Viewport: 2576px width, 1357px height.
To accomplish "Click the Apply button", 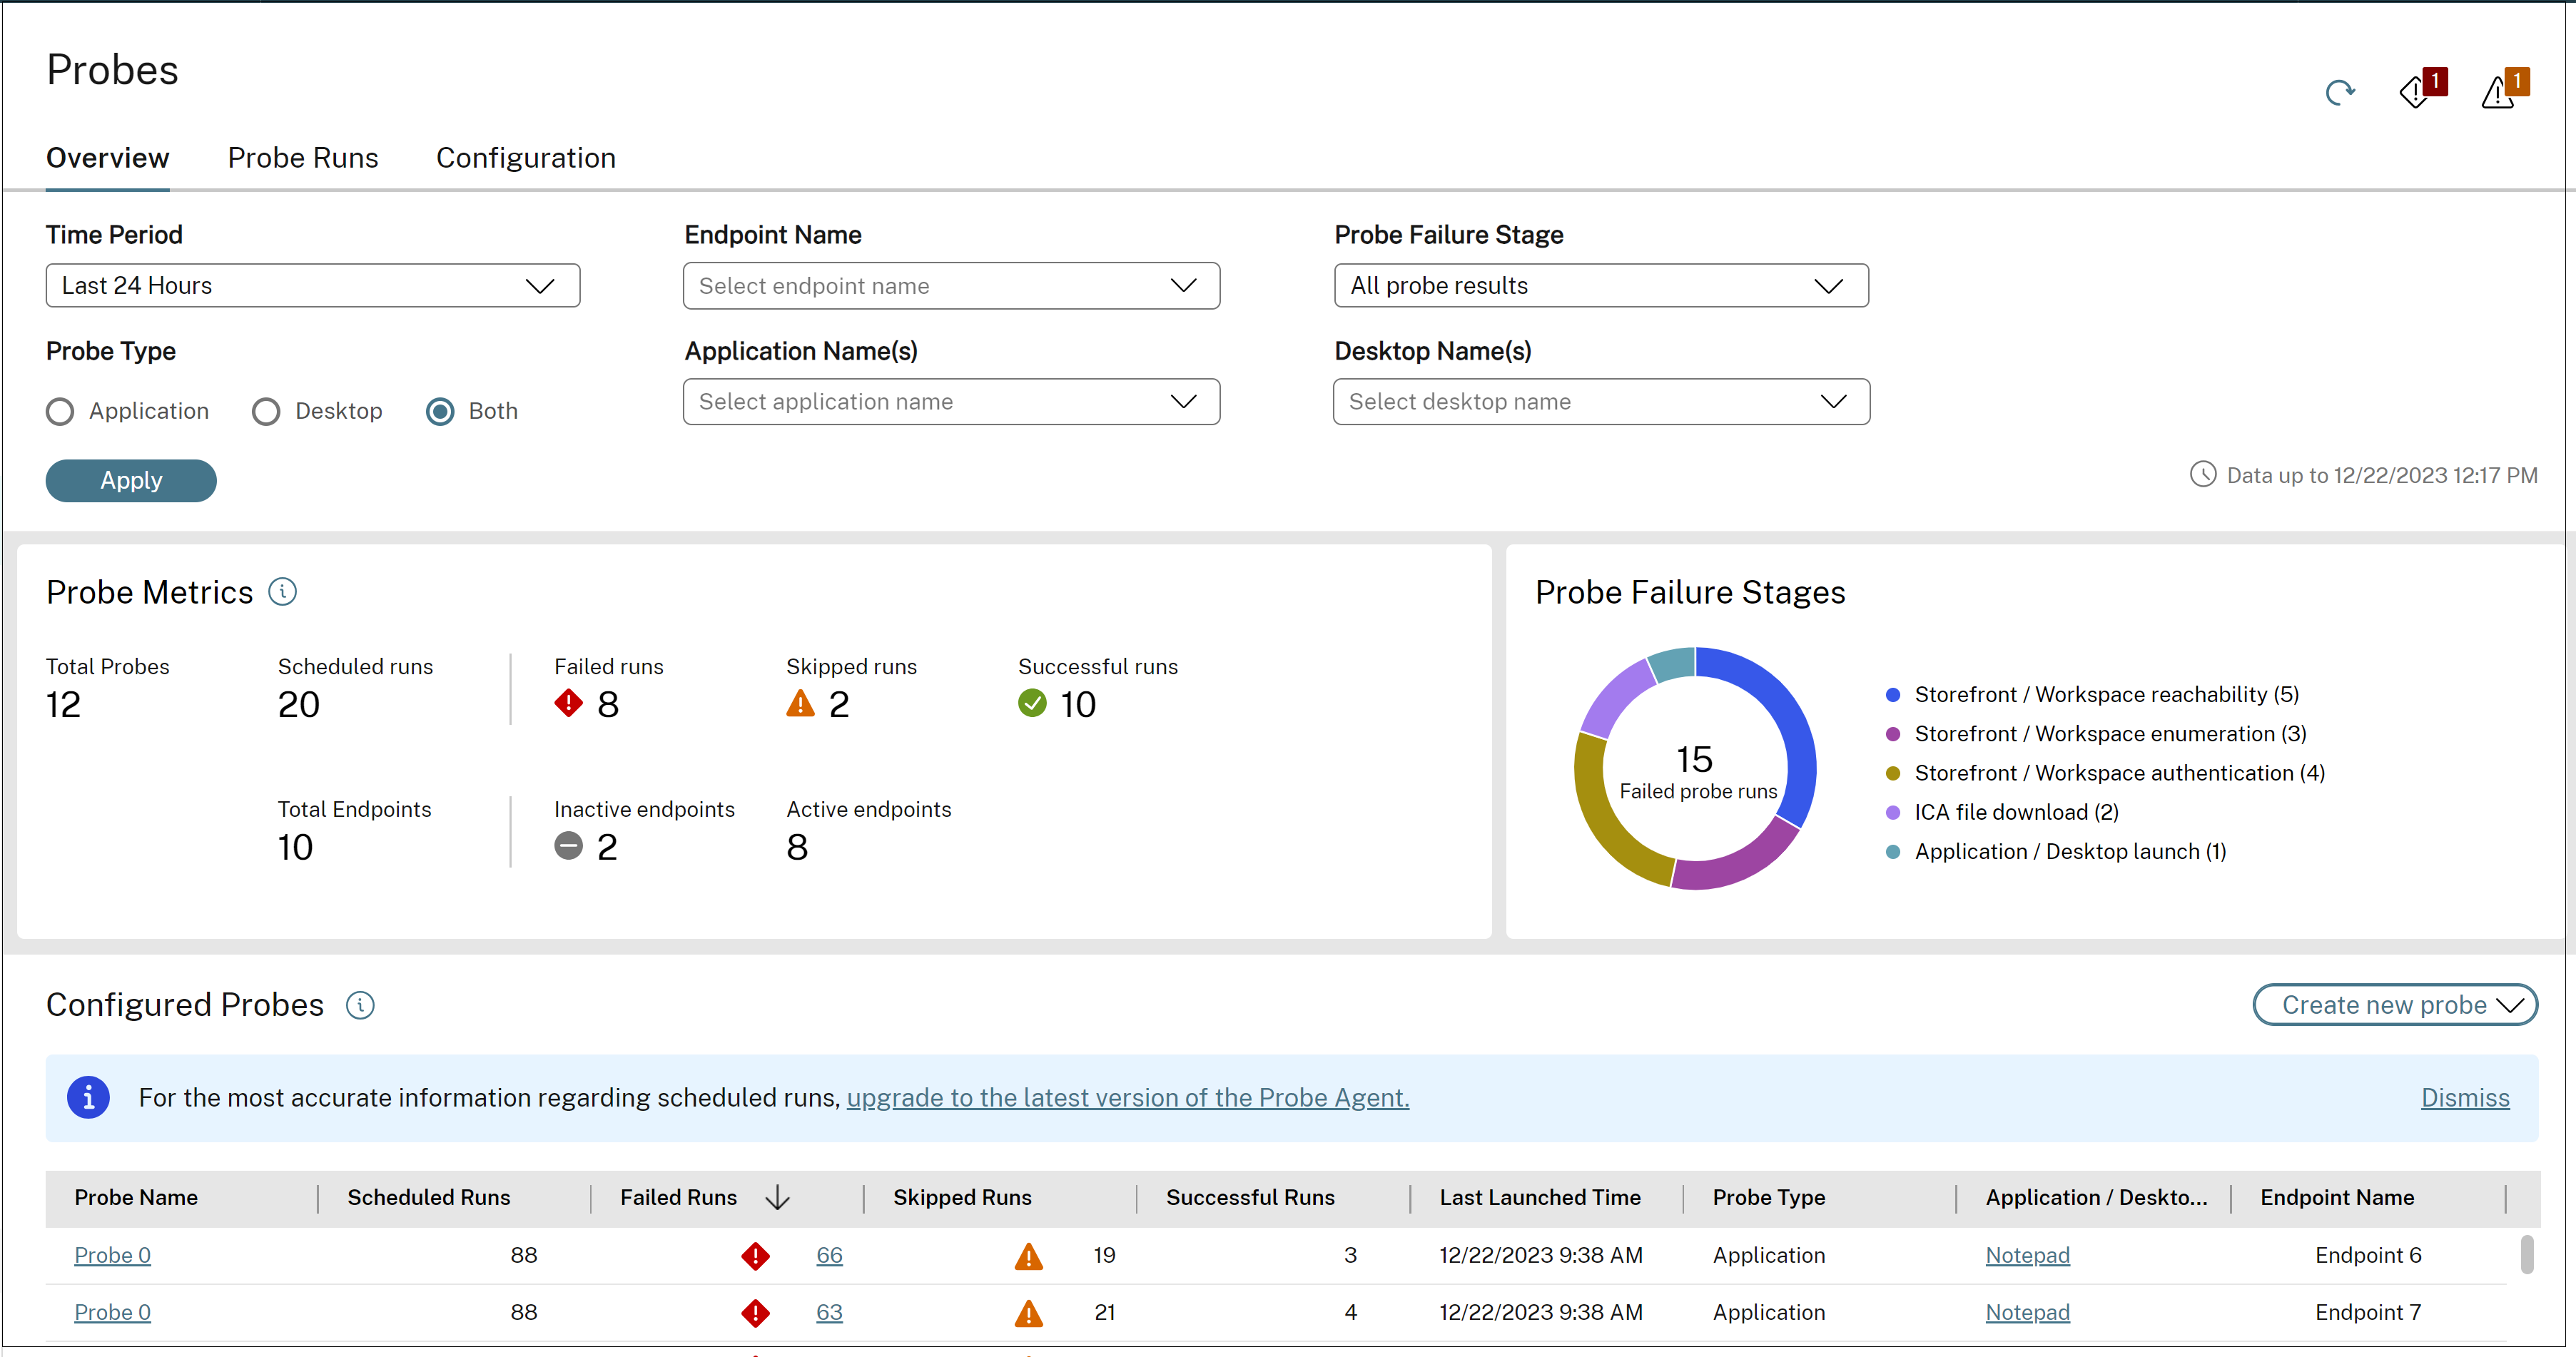I will 131,479.
